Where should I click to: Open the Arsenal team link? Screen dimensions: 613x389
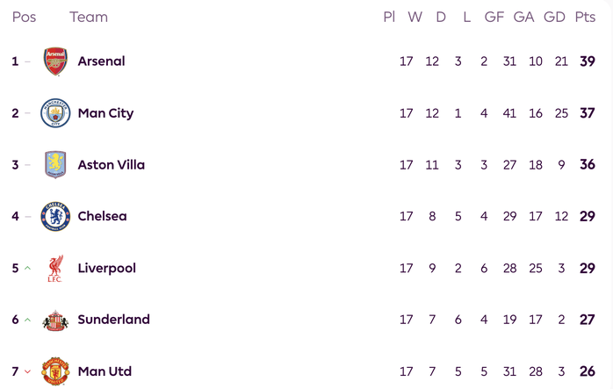(101, 61)
